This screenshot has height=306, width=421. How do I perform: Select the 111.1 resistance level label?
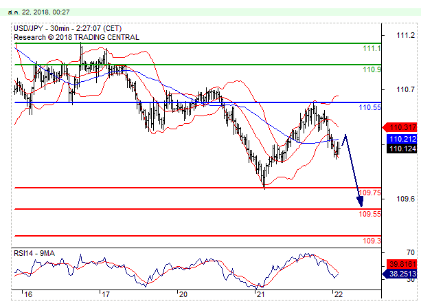(x=372, y=48)
